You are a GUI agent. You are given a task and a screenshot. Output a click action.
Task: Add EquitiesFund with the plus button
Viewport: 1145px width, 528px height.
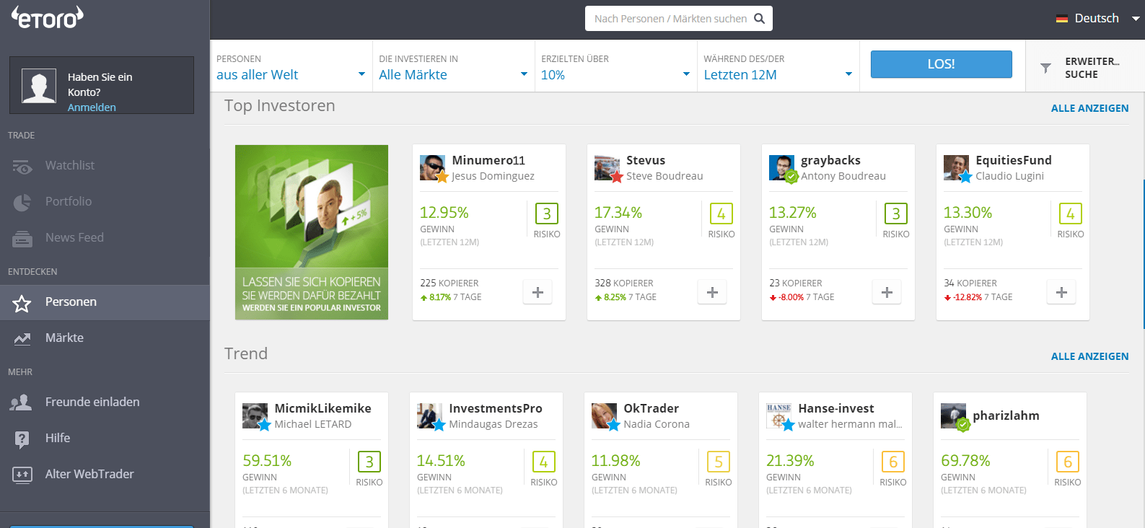[x=1061, y=292]
